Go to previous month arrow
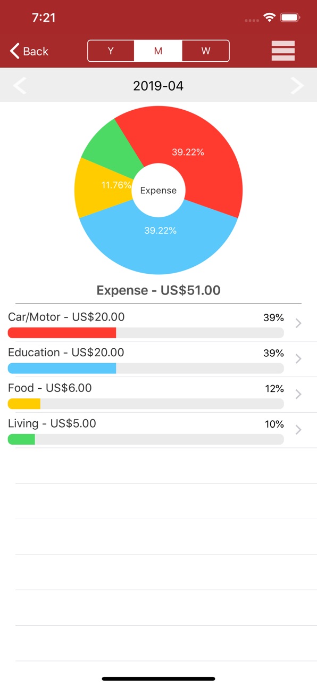Viewport: 317px width, 687px height. [20, 85]
